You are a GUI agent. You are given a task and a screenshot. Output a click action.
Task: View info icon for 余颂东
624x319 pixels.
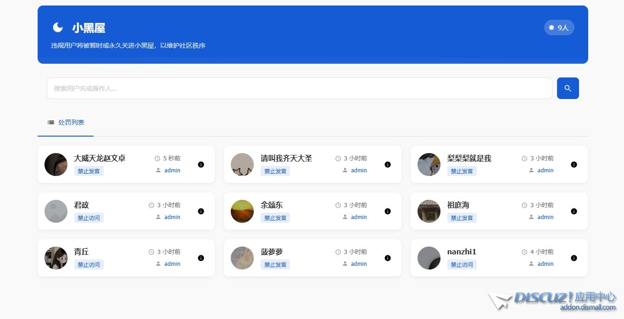point(388,211)
